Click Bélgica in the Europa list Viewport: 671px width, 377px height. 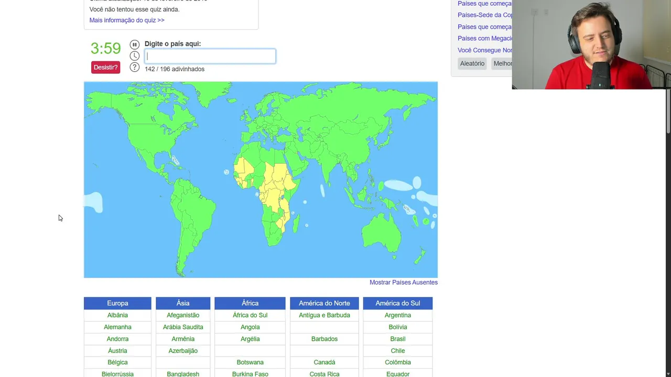(x=117, y=362)
